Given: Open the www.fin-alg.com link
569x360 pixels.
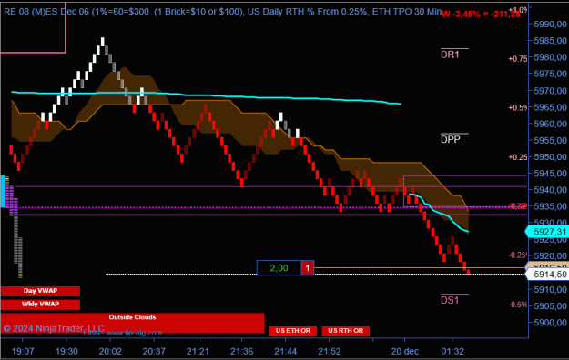Looking at the screenshot, I should (134, 333).
